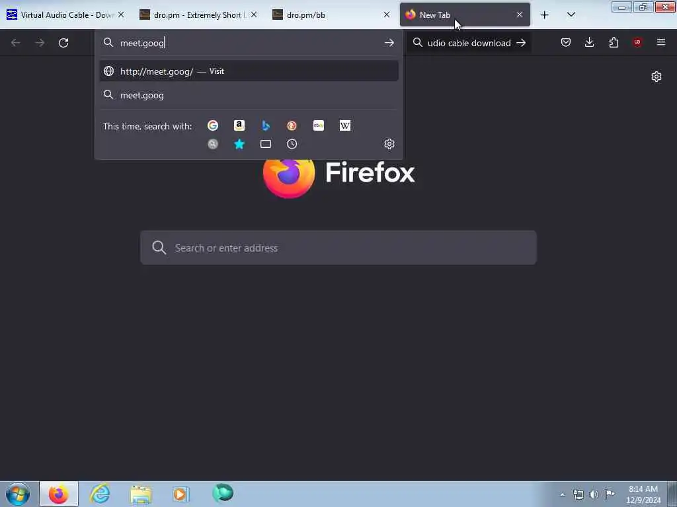Open the Extensions puzzle icon
This screenshot has width=677, height=507.
pos(614,42)
